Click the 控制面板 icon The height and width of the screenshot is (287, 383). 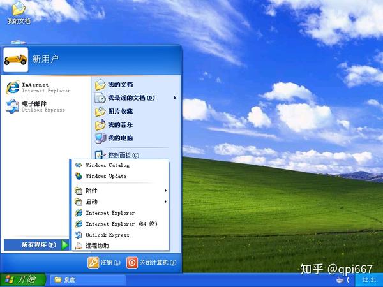[100, 154]
